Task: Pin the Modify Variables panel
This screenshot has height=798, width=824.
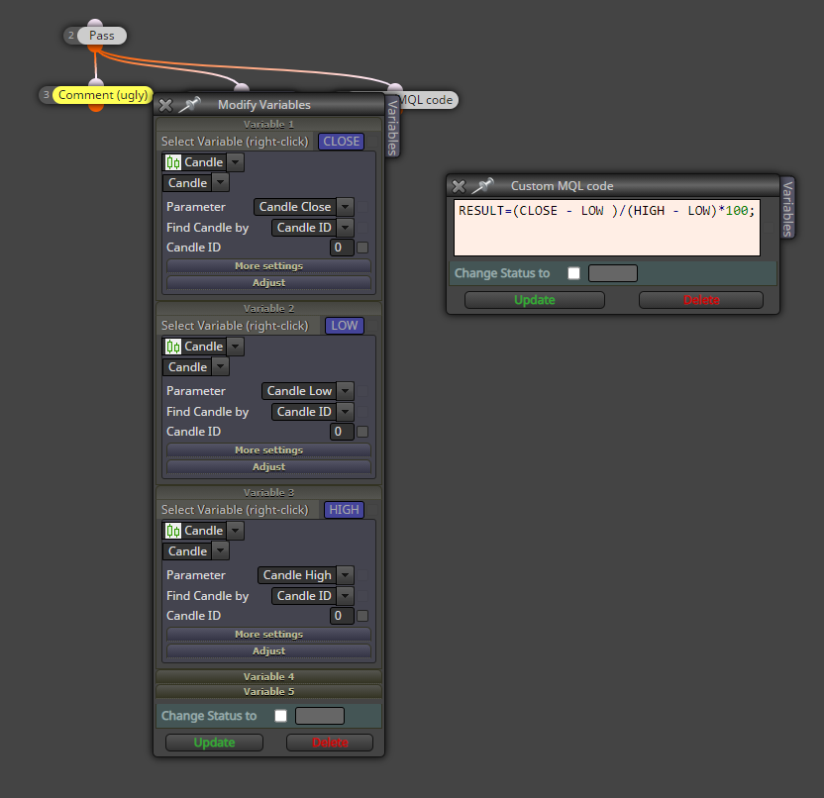Action: pyautogui.click(x=190, y=105)
